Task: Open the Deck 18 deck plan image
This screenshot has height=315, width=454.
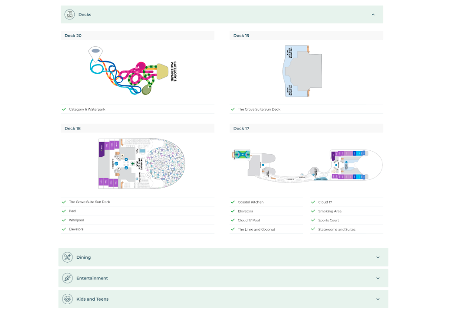Action: click(x=143, y=163)
